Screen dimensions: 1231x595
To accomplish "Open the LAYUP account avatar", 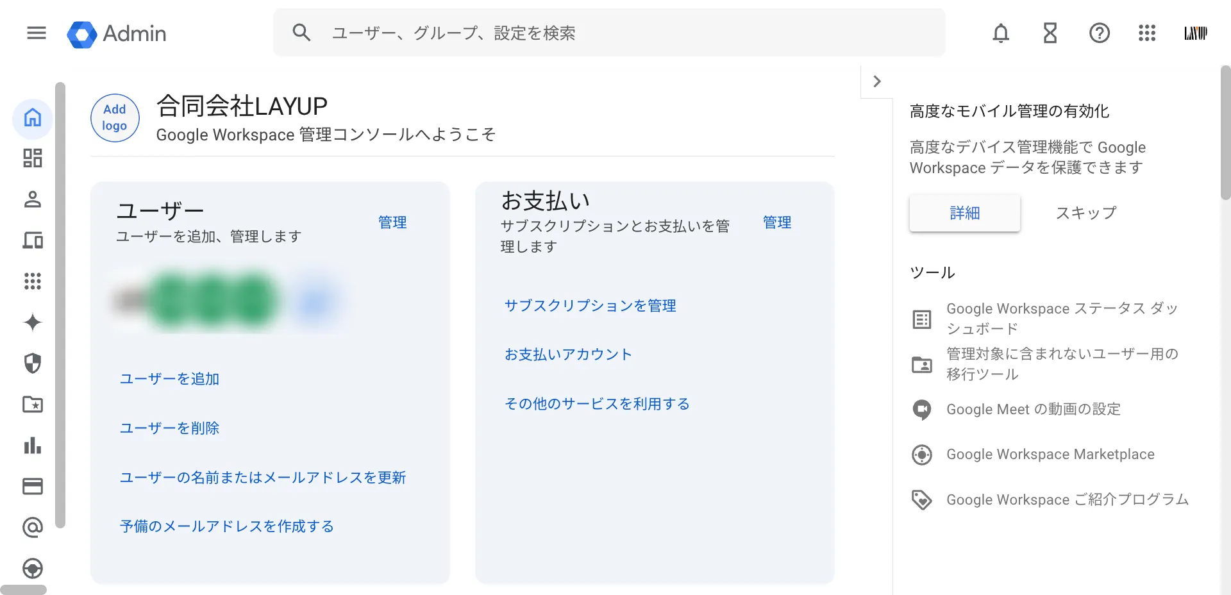I will pyautogui.click(x=1196, y=33).
